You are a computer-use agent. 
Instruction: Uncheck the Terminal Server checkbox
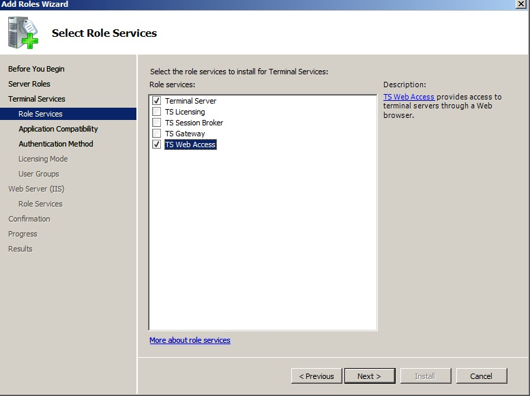click(156, 101)
